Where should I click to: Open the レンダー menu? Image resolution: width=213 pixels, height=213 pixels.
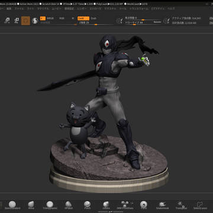pyautogui.click(x=82, y=9)
